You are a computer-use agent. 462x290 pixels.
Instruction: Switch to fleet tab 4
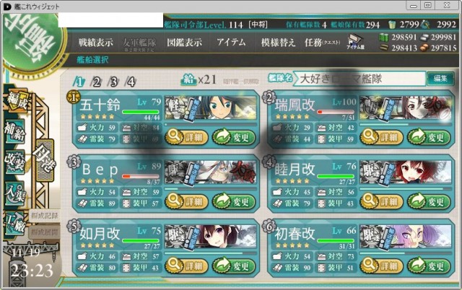(131, 82)
